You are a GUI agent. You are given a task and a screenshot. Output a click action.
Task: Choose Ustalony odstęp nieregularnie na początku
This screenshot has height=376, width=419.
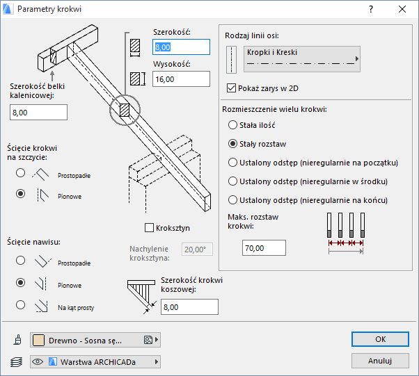click(x=232, y=162)
